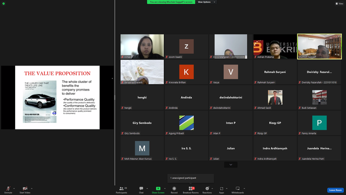
Task: Click 'You are viewing Muchsin Saggaff's screen' banner
Action: (x=171, y=2)
